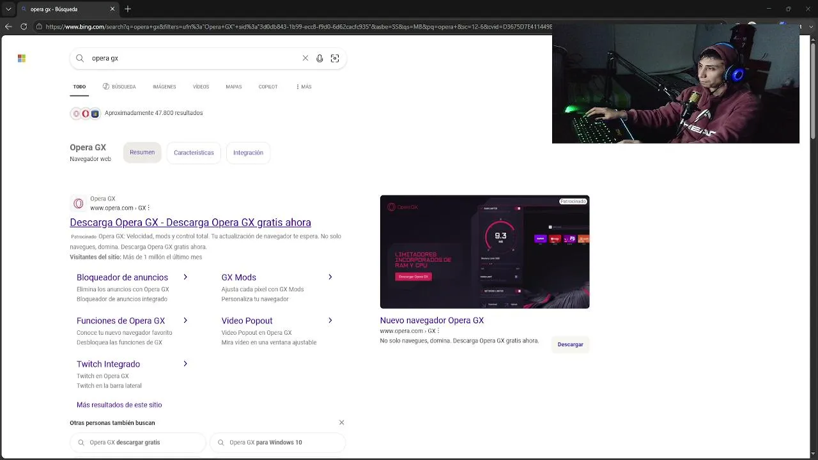This screenshot has height=460, width=818.
Task: Click the 'Opera GX' heading above Navegador web
Action: click(x=88, y=148)
